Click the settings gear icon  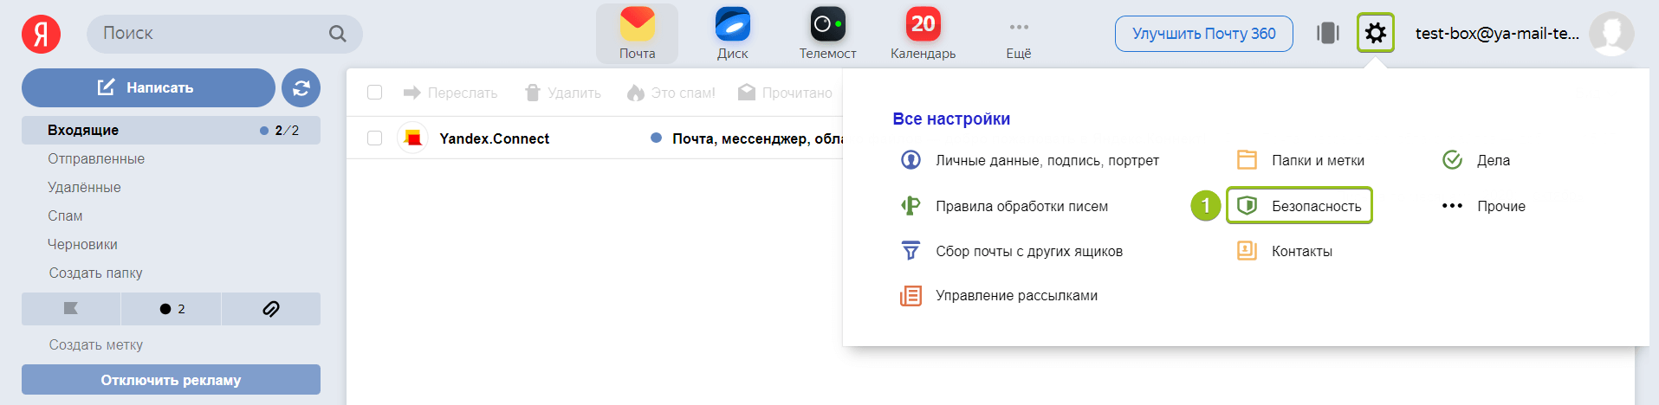point(1376,34)
